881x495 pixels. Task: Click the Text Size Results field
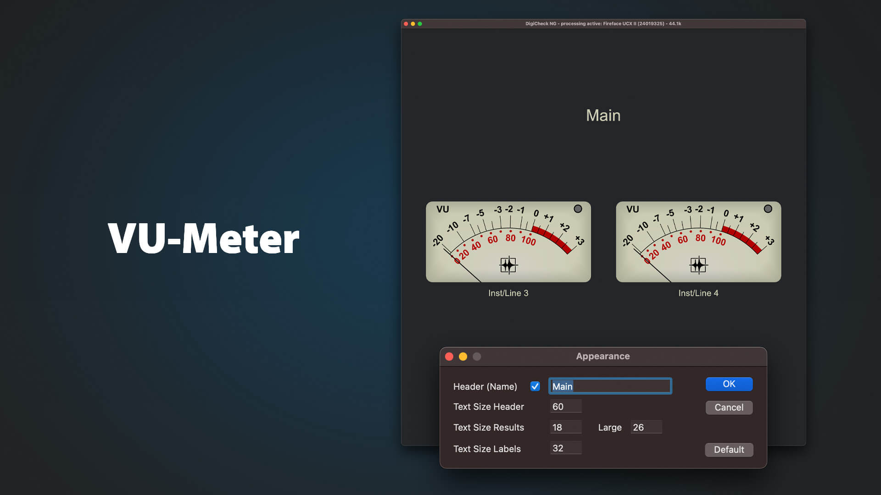click(x=566, y=427)
